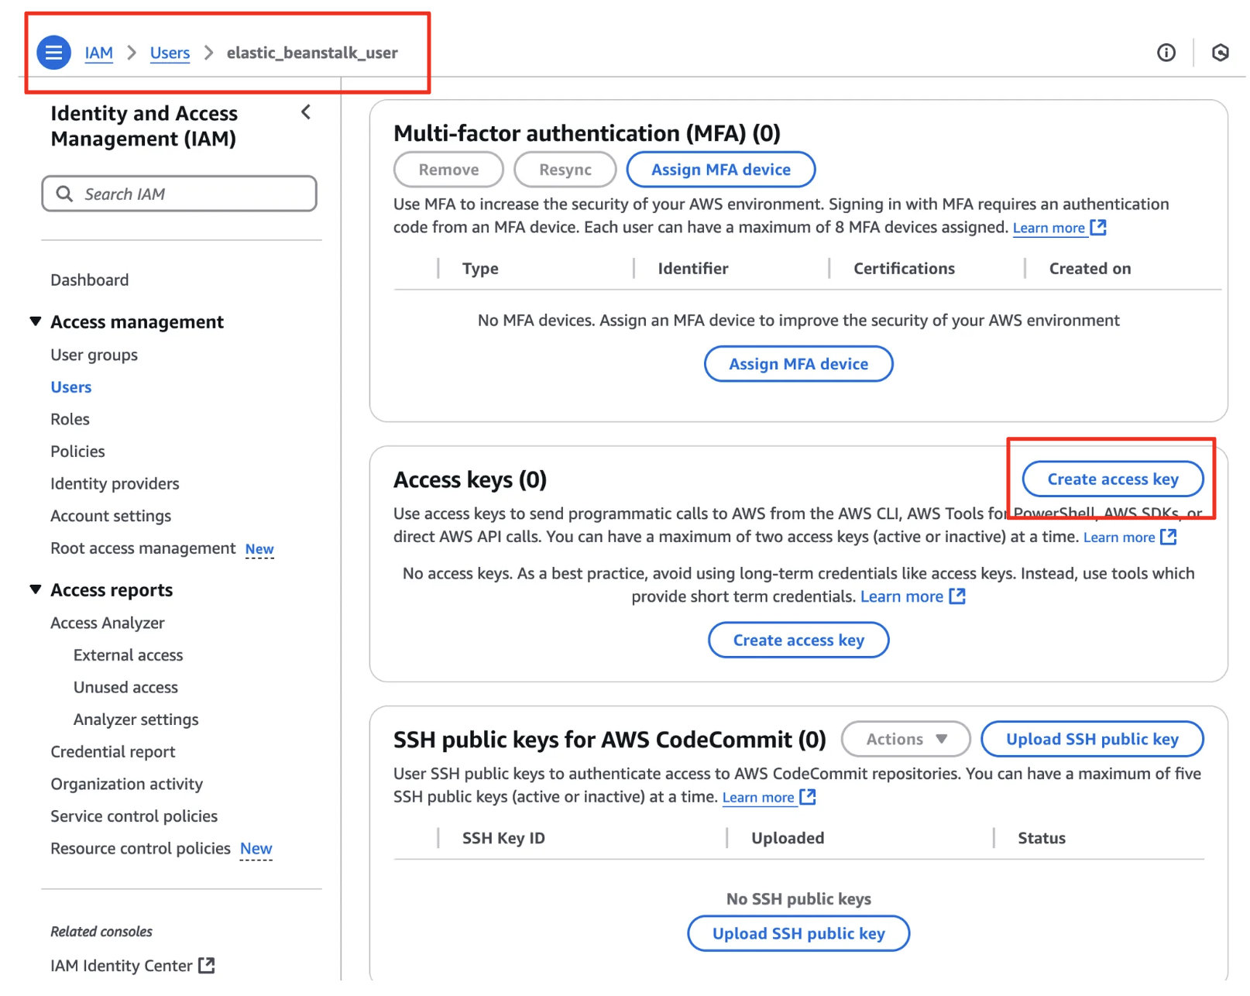Open the MFA Learn more link
Screen dimensions: 1250x996
[x=1049, y=228]
